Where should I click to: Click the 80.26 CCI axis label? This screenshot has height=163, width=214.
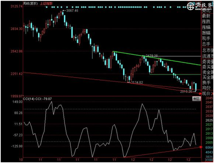(x=18, y=113)
